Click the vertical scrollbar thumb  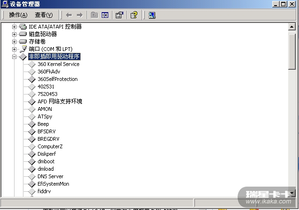tap(292, 51)
